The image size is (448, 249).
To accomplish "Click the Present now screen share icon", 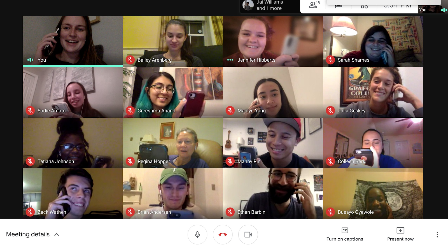I will (x=400, y=230).
